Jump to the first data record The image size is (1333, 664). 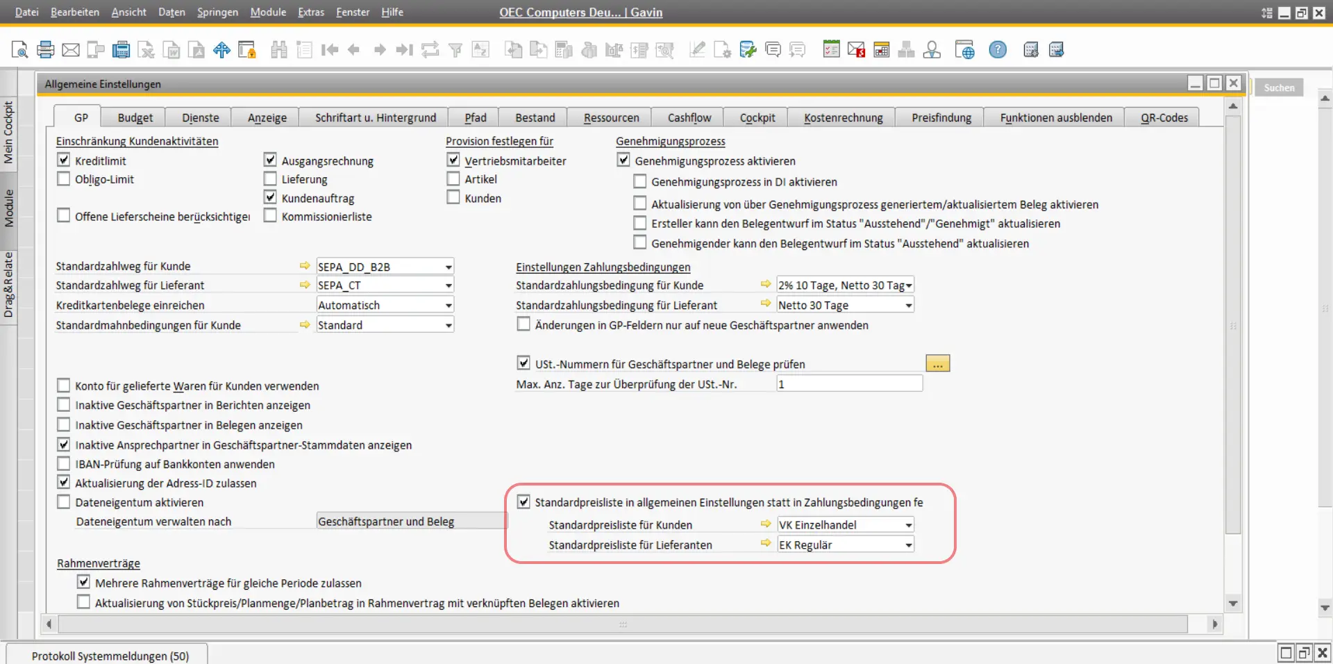330,50
